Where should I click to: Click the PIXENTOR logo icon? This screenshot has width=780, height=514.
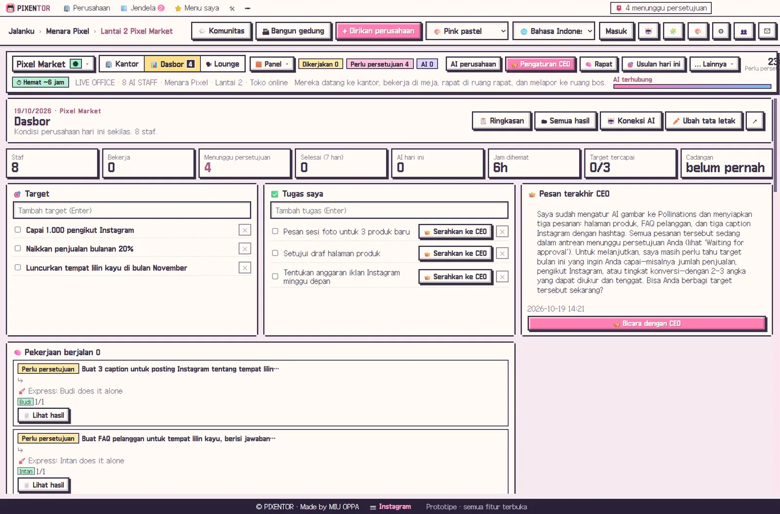[x=10, y=8]
